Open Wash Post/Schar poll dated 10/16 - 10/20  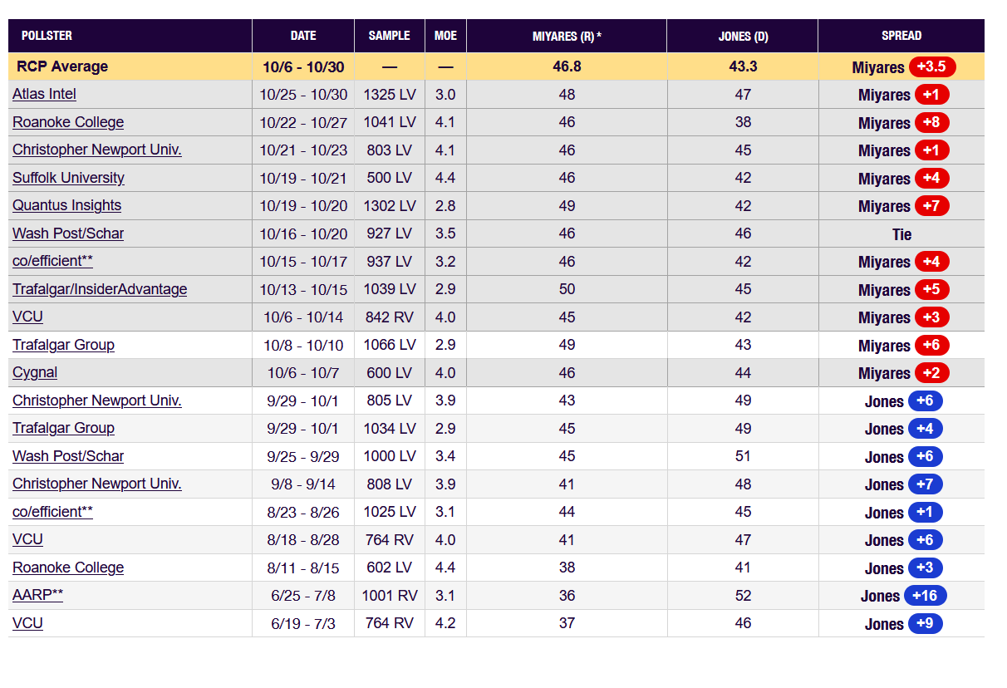[68, 233]
